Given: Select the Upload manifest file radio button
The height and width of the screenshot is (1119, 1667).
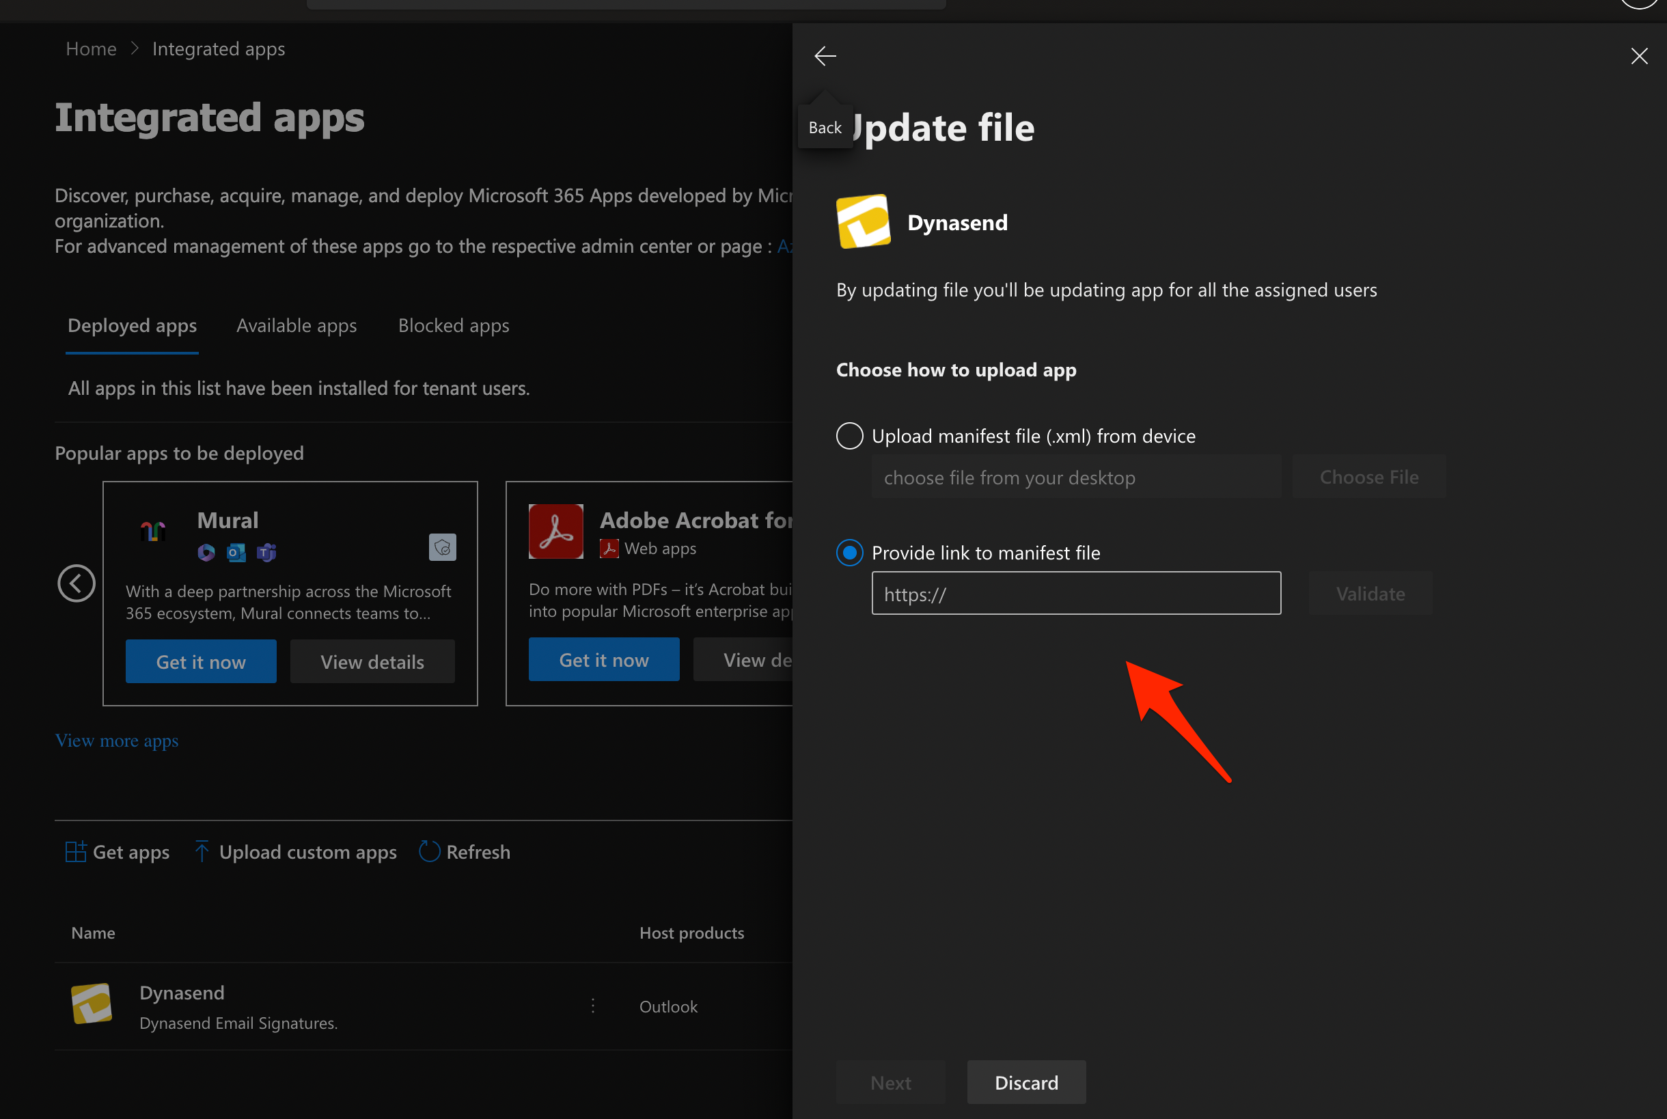Looking at the screenshot, I should pos(849,435).
